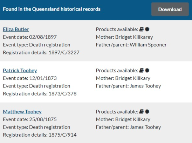
Task: Open the Matthew Toohey record link
Action: (x=22, y=112)
